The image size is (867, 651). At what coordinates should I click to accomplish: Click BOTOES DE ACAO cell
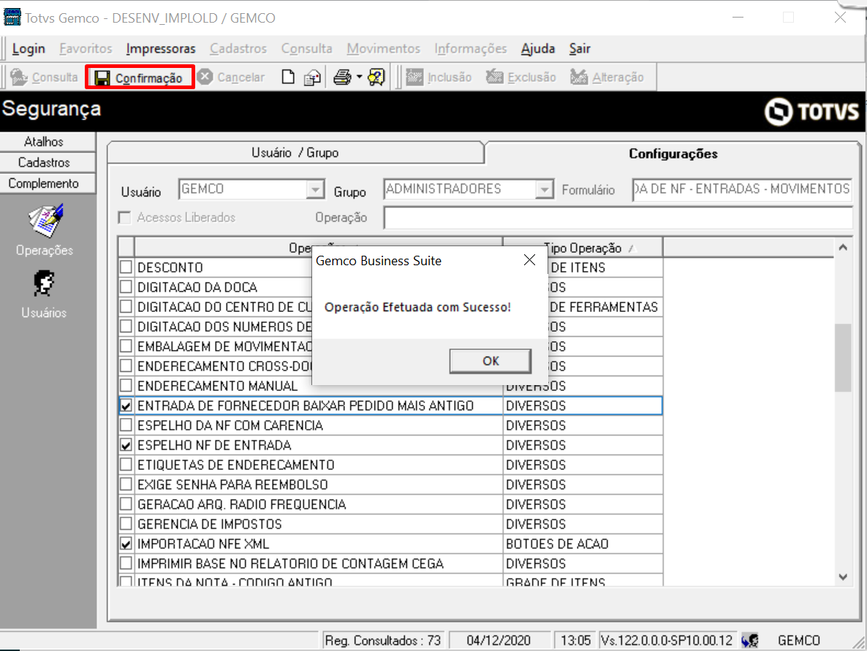tap(583, 544)
